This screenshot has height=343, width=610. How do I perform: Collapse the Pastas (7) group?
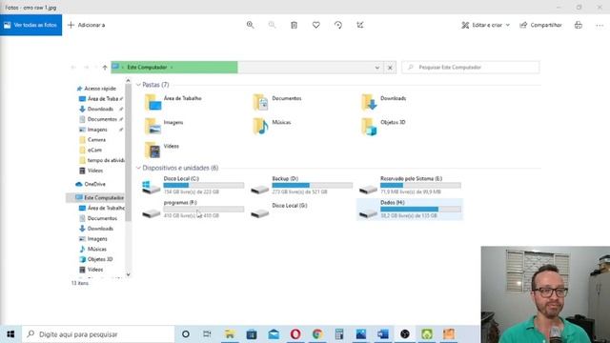click(x=138, y=85)
